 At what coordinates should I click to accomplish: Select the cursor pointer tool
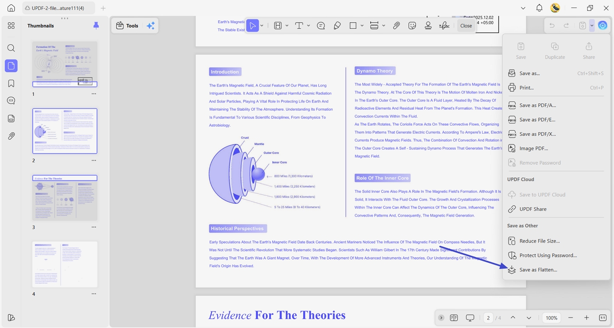(x=253, y=25)
